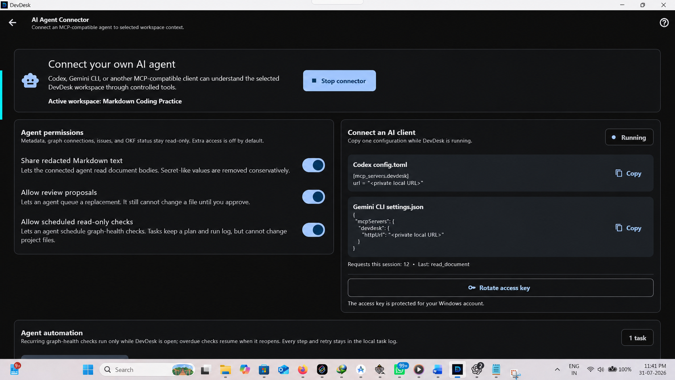Click the DevDesk logo in title bar
675x380 pixels.
pos(4,5)
